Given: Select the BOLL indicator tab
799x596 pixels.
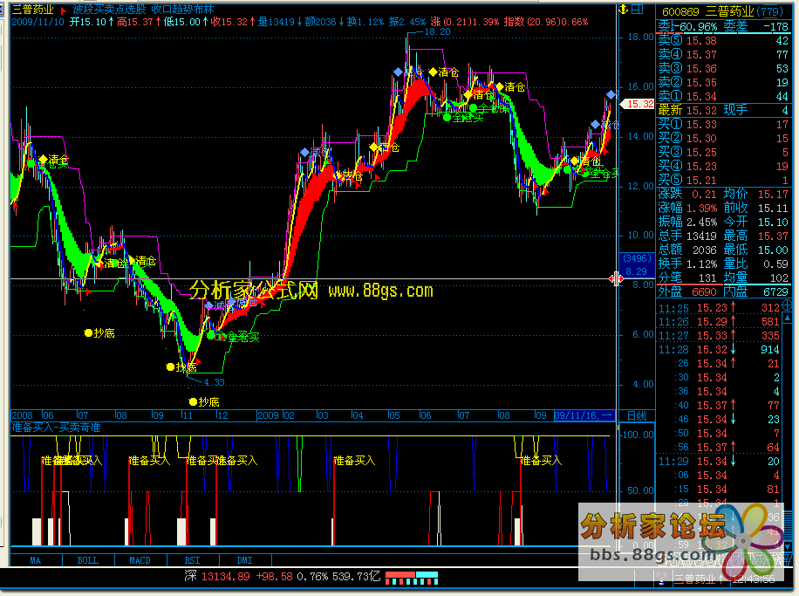Looking at the screenshot, I should coord(88,560).
